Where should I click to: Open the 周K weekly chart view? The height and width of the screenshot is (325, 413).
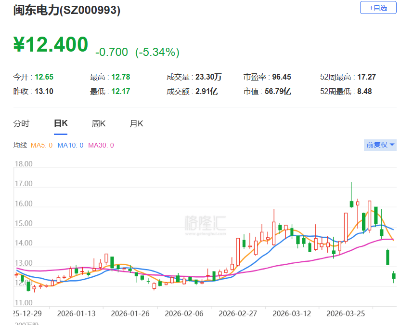pos(98,123)
